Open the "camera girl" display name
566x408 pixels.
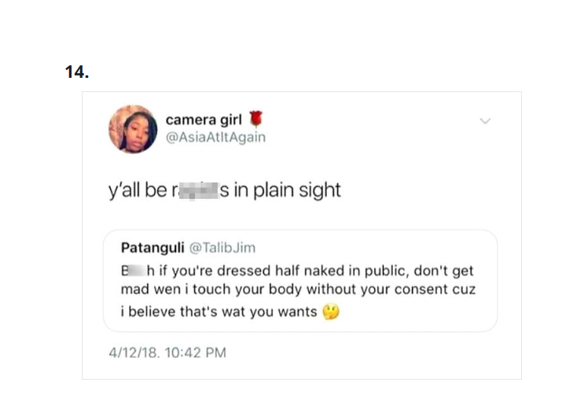[x=204, y=120]
